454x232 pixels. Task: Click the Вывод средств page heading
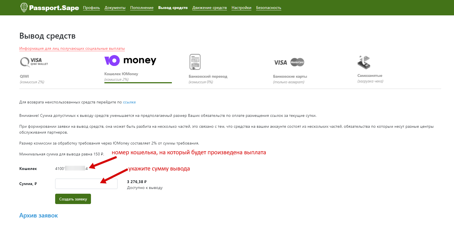[47, 36]
